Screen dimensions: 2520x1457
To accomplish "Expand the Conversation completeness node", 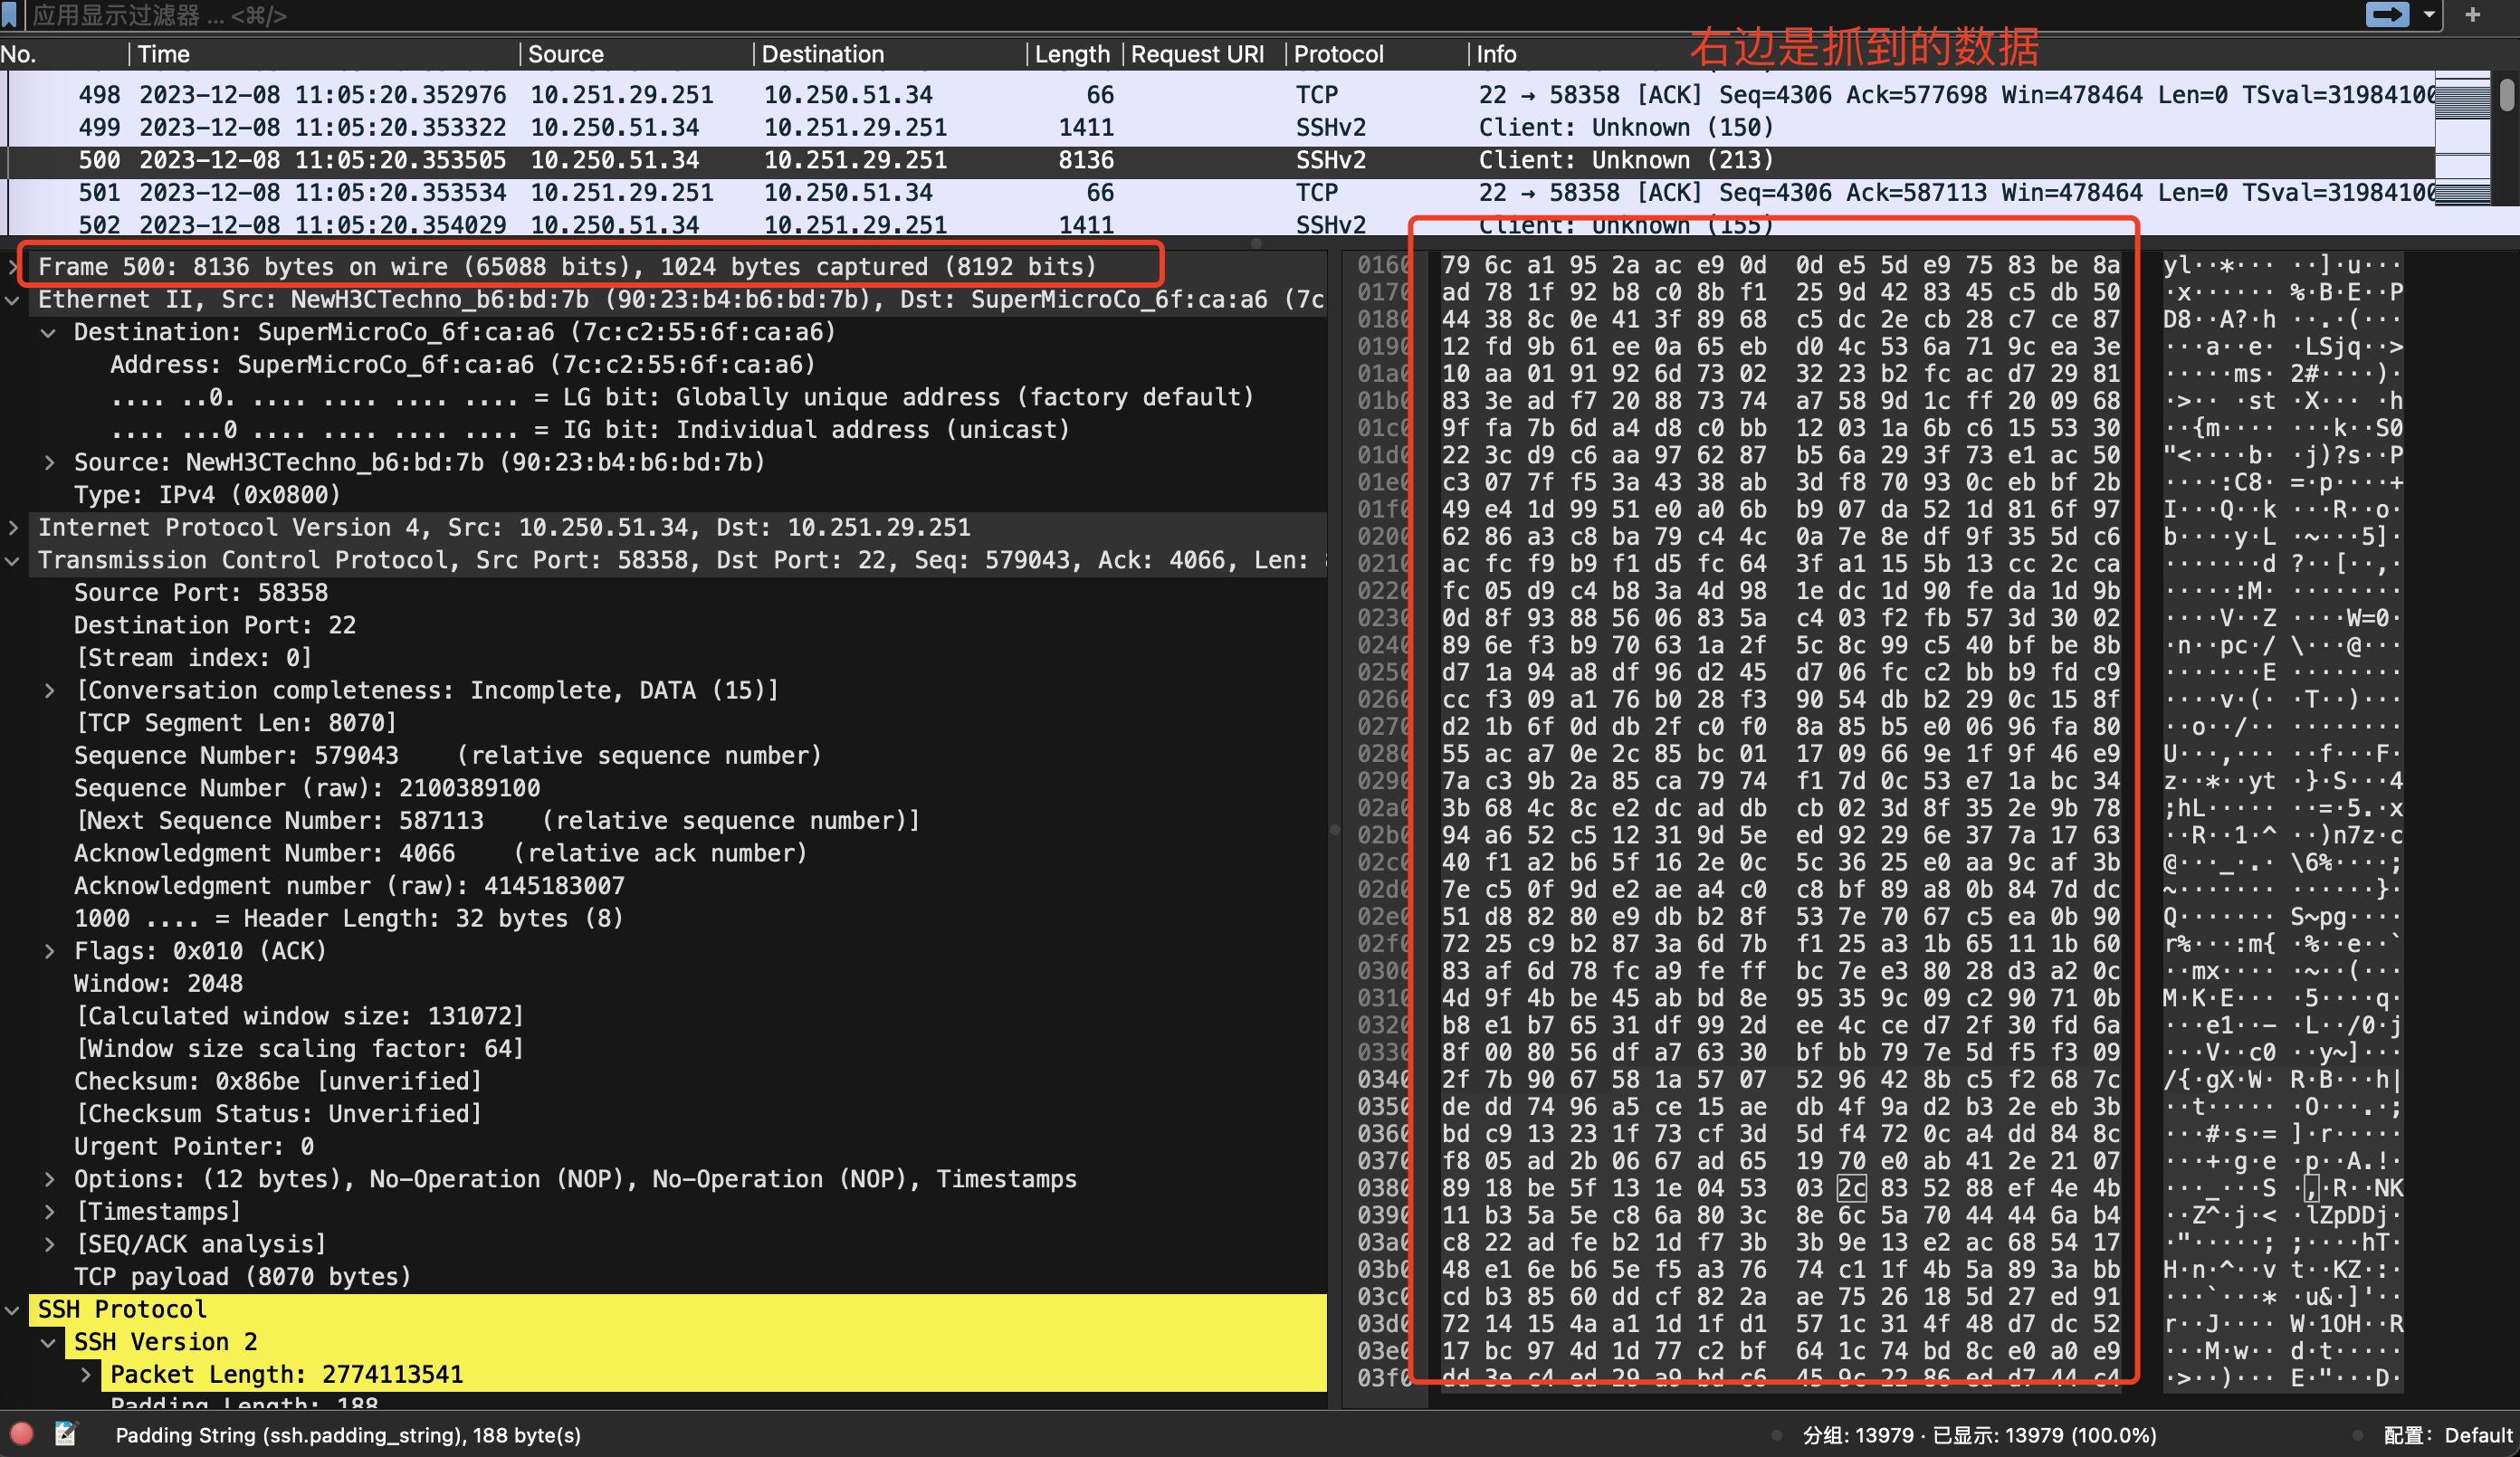I will pos(49,690).
